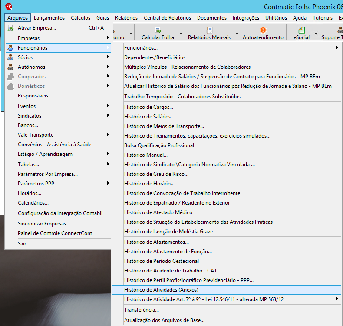Open Painel de Controle ConnectCont
Screen dimensions: 343x326
(x=58, y=233)
